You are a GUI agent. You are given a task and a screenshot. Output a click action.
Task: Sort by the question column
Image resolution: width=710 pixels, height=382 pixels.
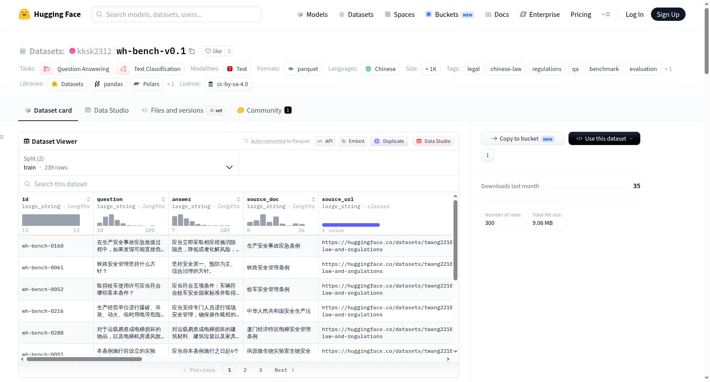click(163, 199)
